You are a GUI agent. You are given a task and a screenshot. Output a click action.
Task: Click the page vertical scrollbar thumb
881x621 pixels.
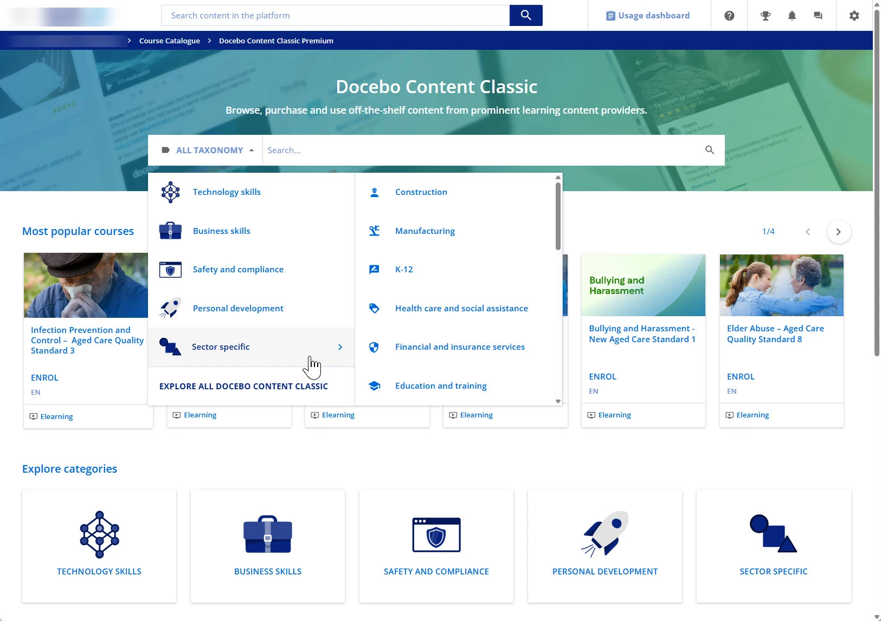click(x=877, y=182)
